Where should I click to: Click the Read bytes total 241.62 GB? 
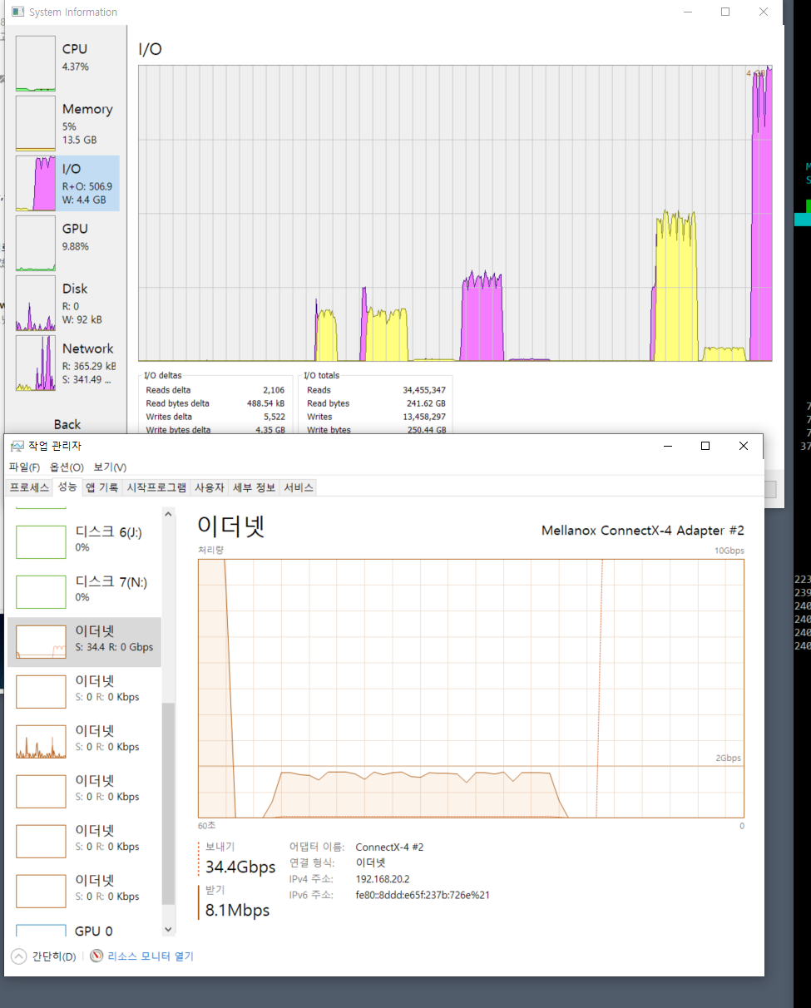tap(424, 403)
